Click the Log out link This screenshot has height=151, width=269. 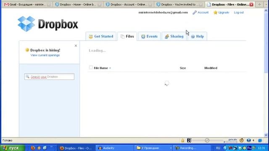tap(239, 12)
